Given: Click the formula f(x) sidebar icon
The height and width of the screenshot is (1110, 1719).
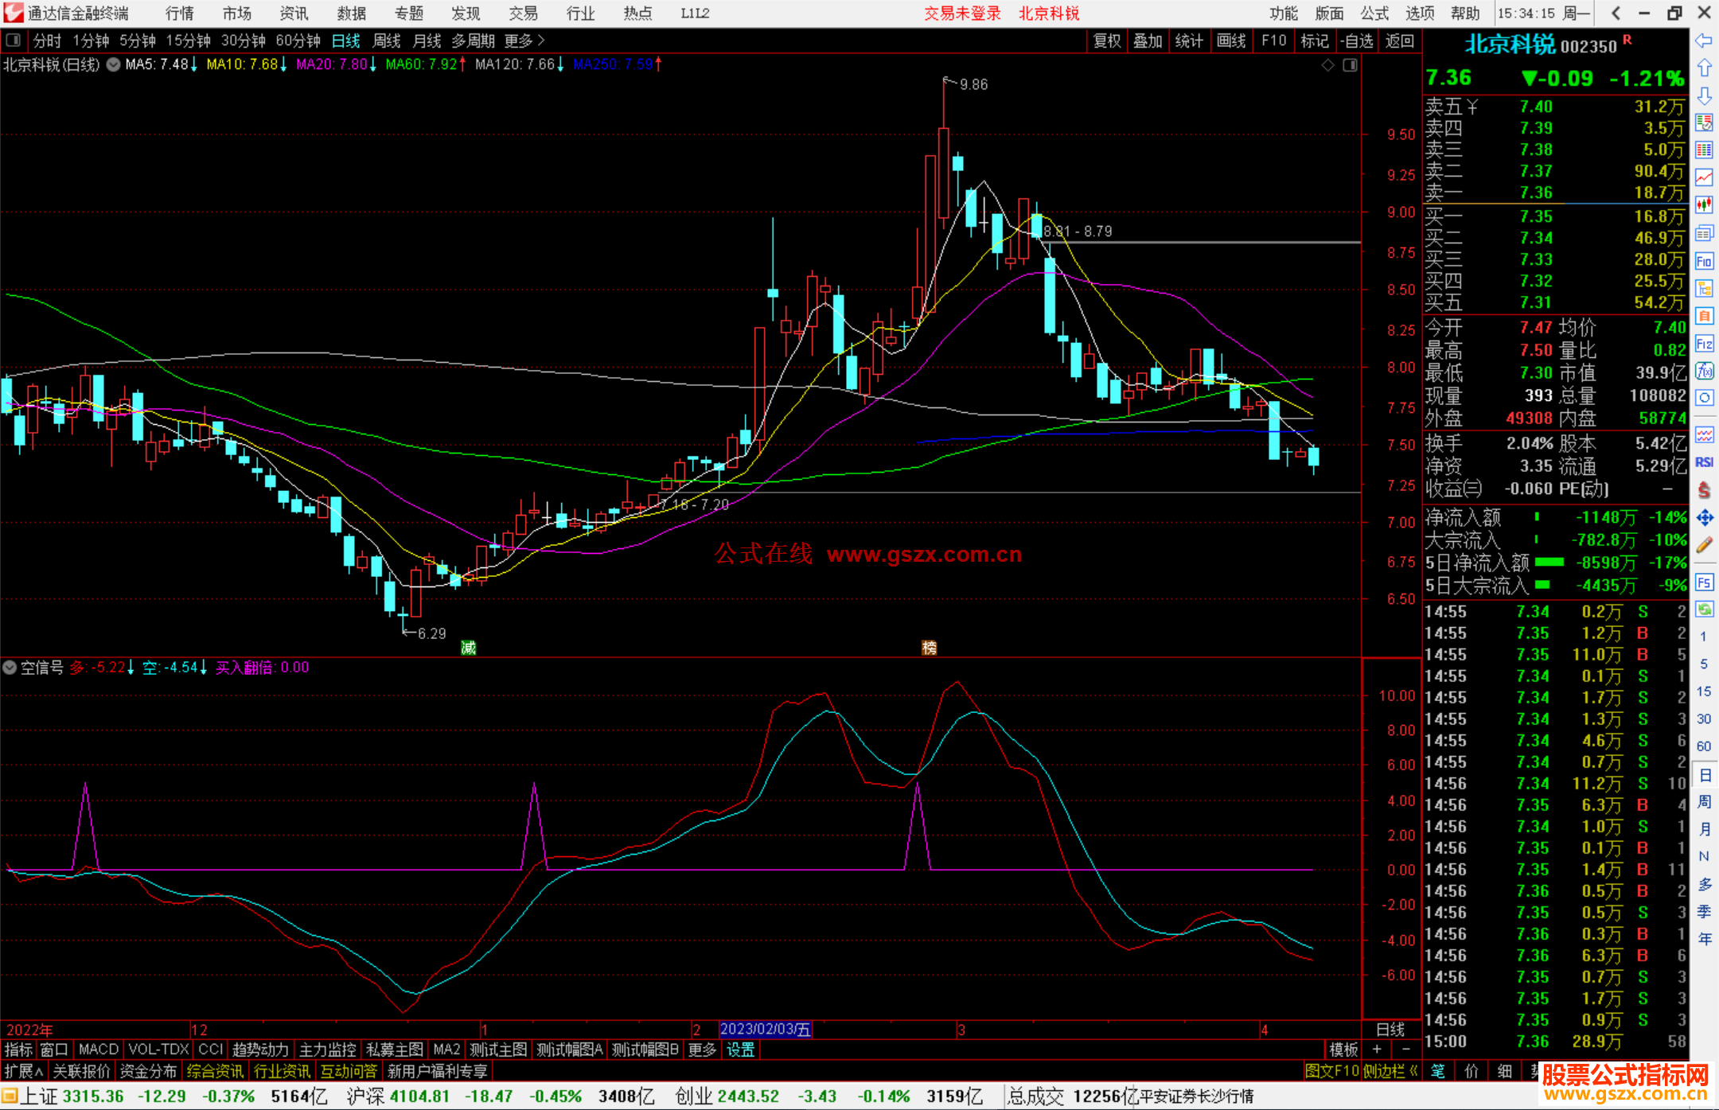Looking at the screenshot, I should pyautogui.click(x=1704, y=371).
